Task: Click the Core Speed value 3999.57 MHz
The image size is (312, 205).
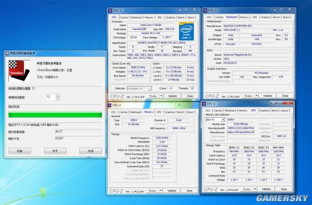Action: tap(138, 67)
